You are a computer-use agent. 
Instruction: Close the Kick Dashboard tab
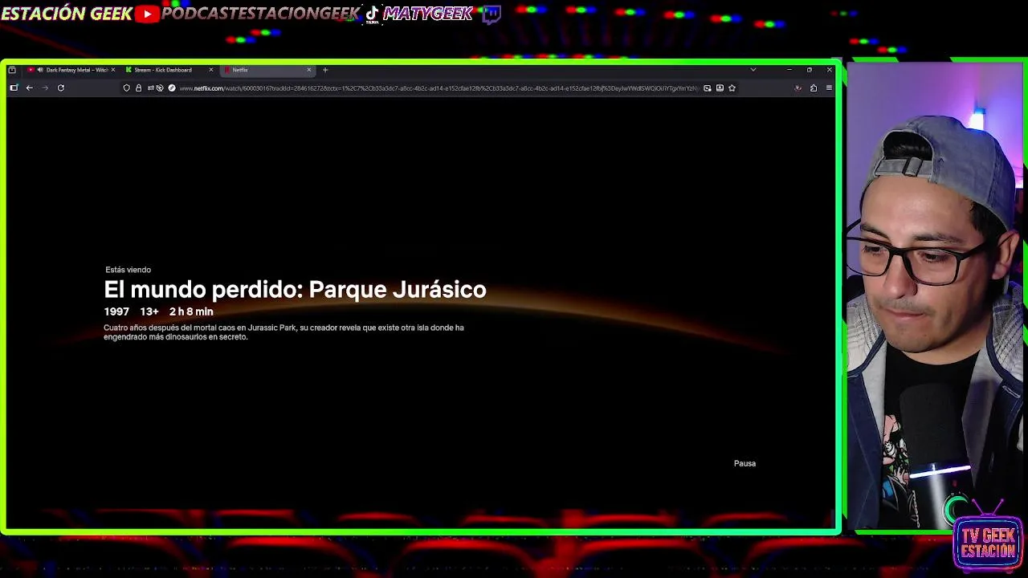(211, 70)
